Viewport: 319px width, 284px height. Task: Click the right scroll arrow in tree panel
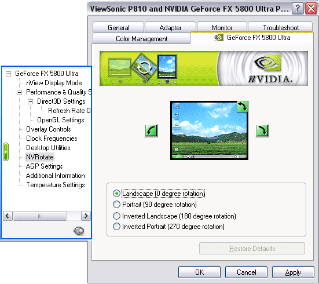[x=86, y=216]
